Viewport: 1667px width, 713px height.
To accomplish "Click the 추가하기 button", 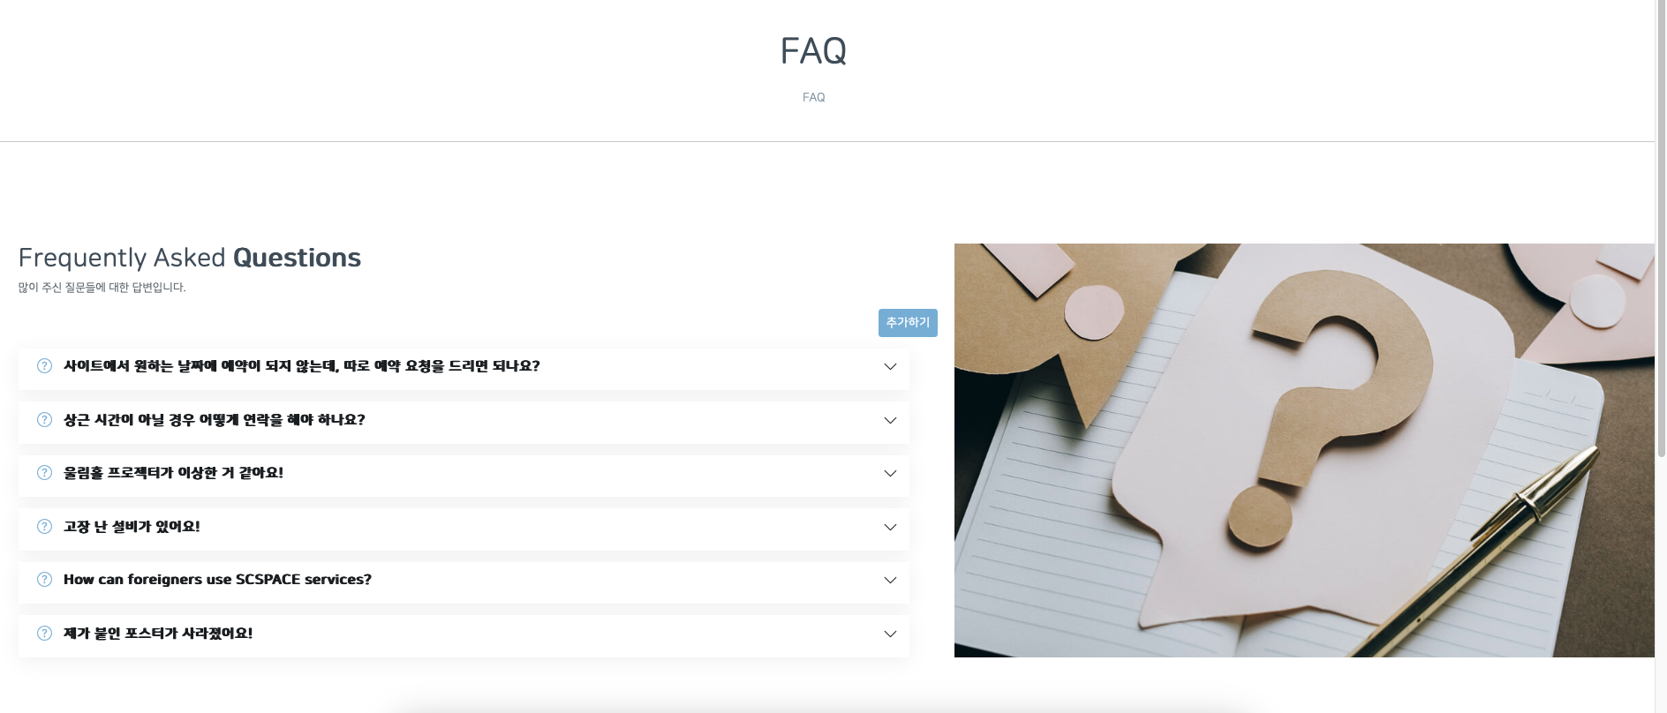I will click(908, 323).
